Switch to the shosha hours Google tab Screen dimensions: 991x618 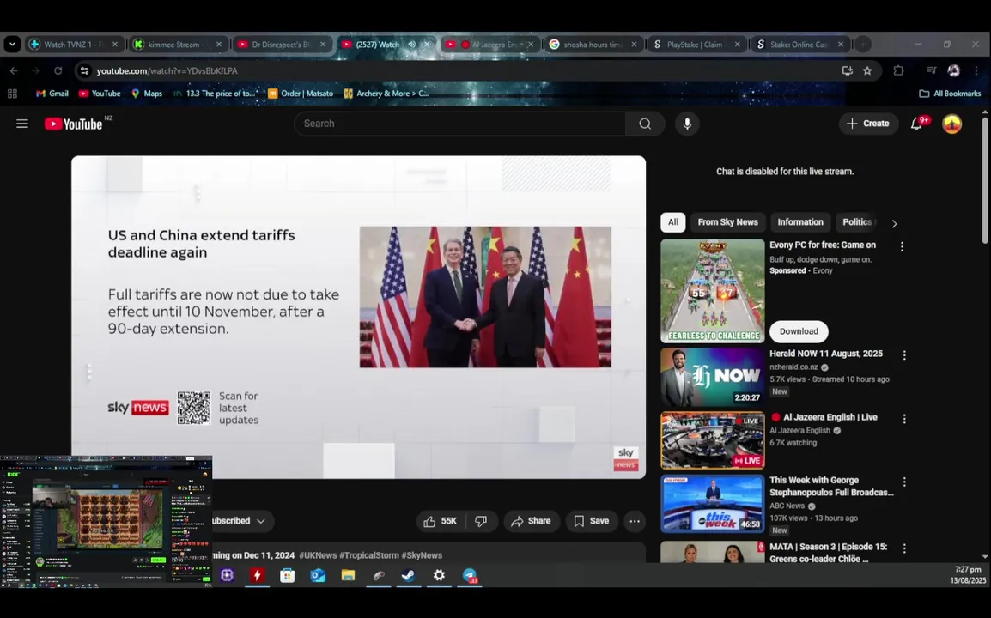[593, 45]
